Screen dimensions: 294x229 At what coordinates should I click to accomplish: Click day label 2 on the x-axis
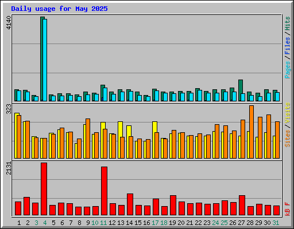pyautogui.click(x=28, y=223)
